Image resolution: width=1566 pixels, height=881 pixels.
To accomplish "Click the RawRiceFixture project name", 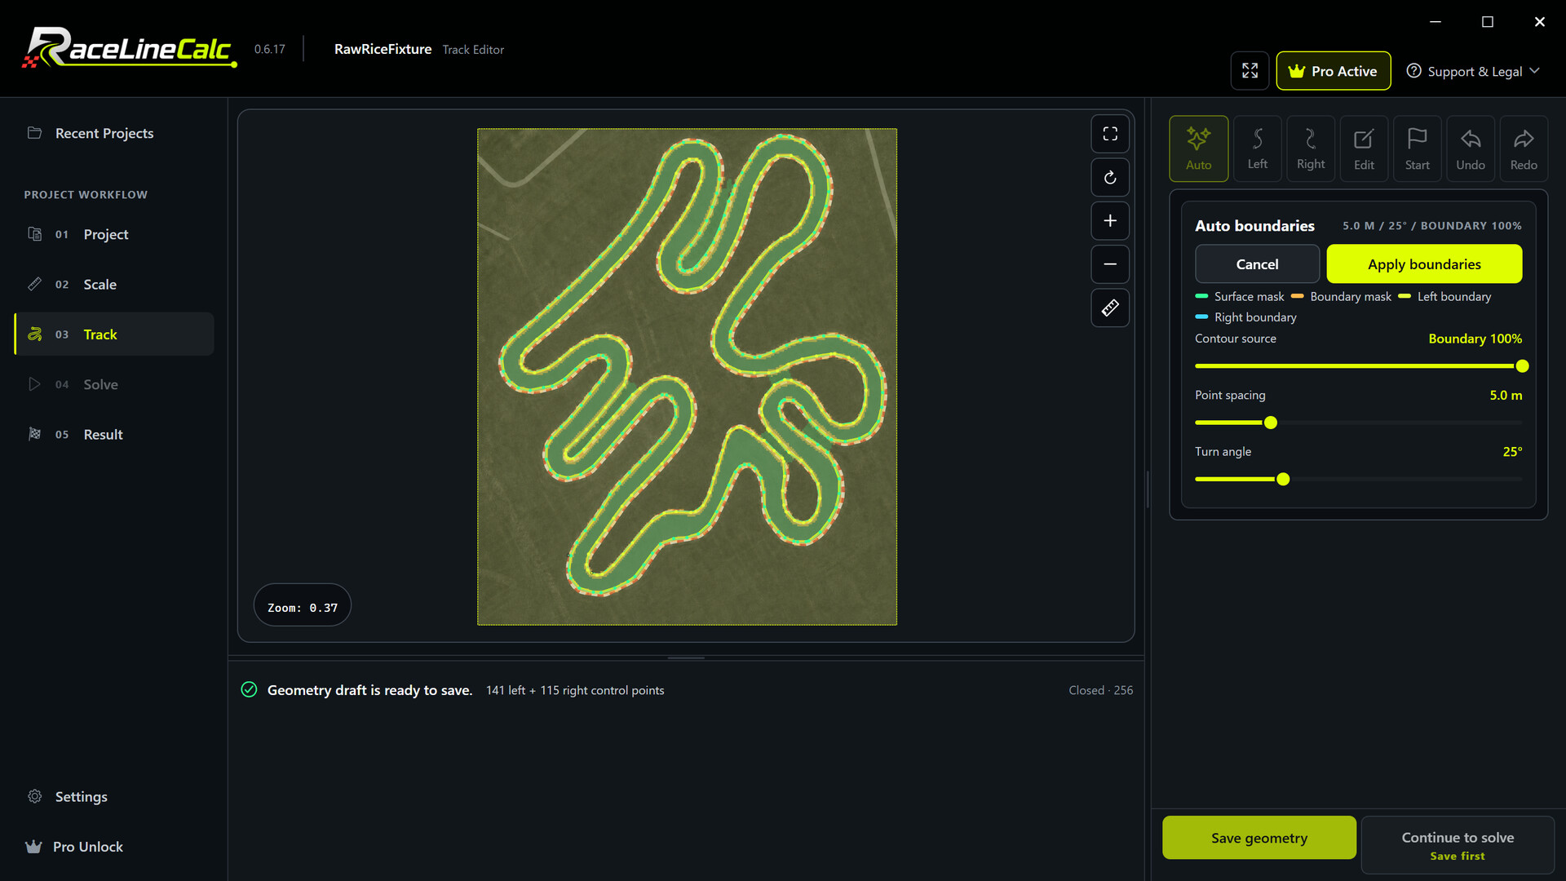I will coord(383,49).
